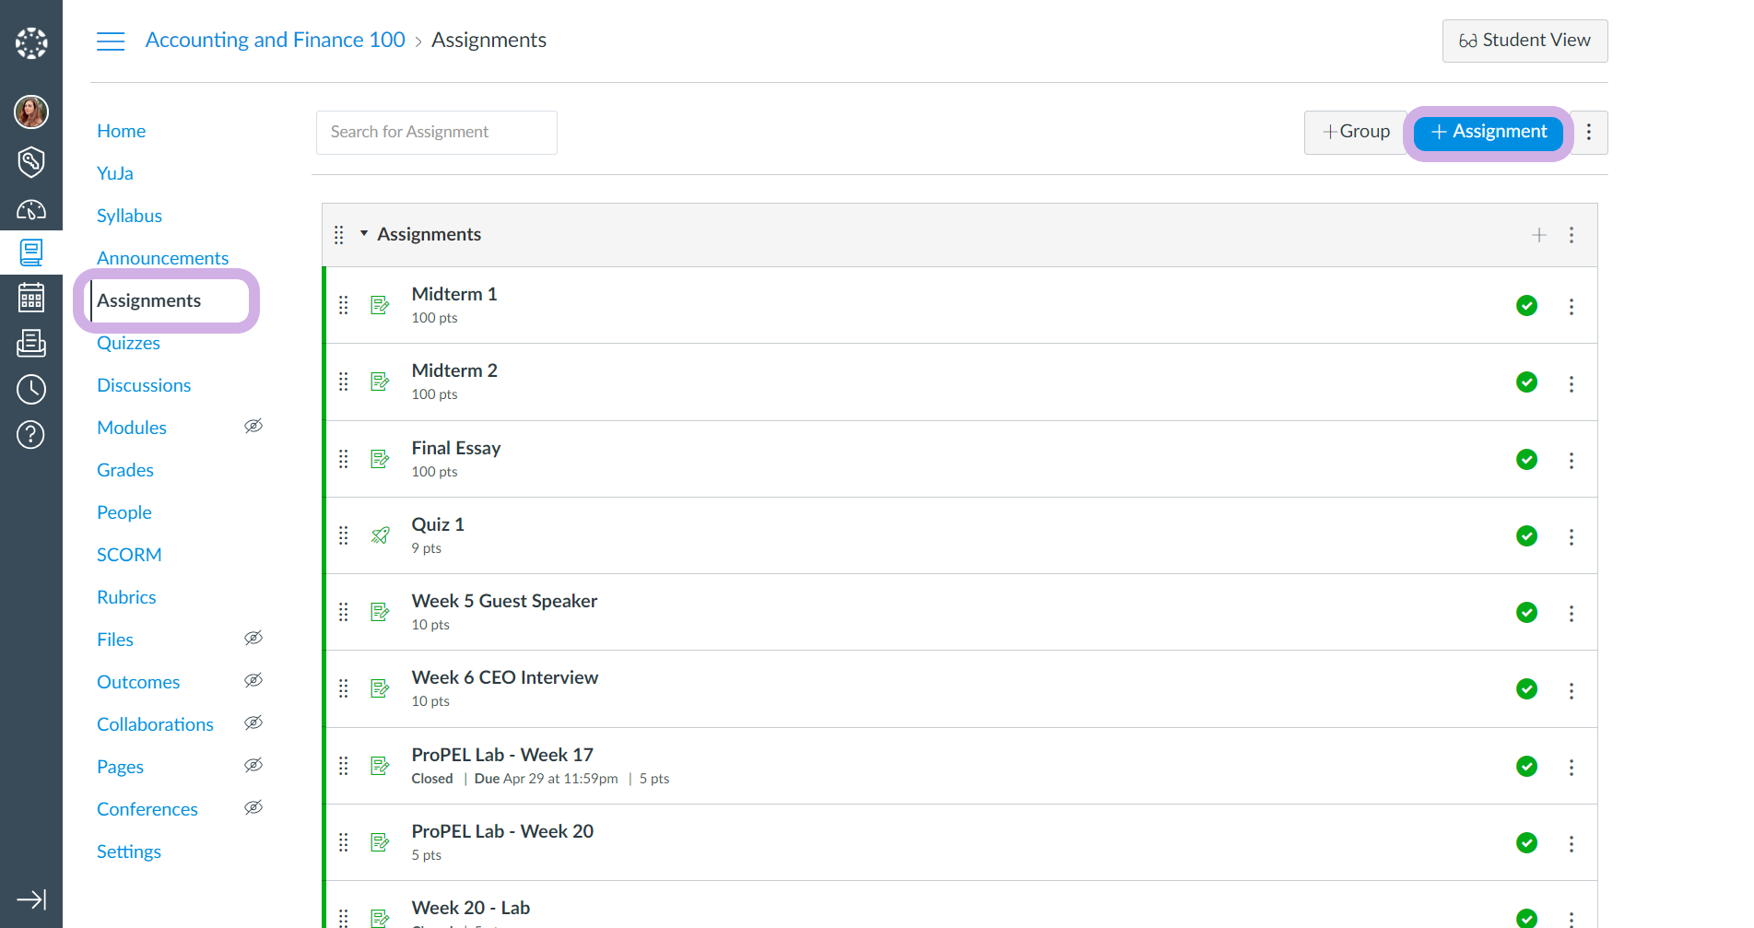1754x928 pixels.
Task: Collapse the Assignments group triangle
Action: tap(364, 234)
